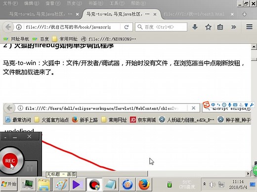257x192 pixels.
Task: Open the 常用网址 bookmark folder in toolbar
Action: click(x=65, y=39)
